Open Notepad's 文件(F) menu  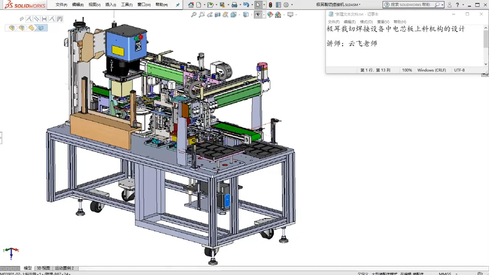click(x=334, y=22)
